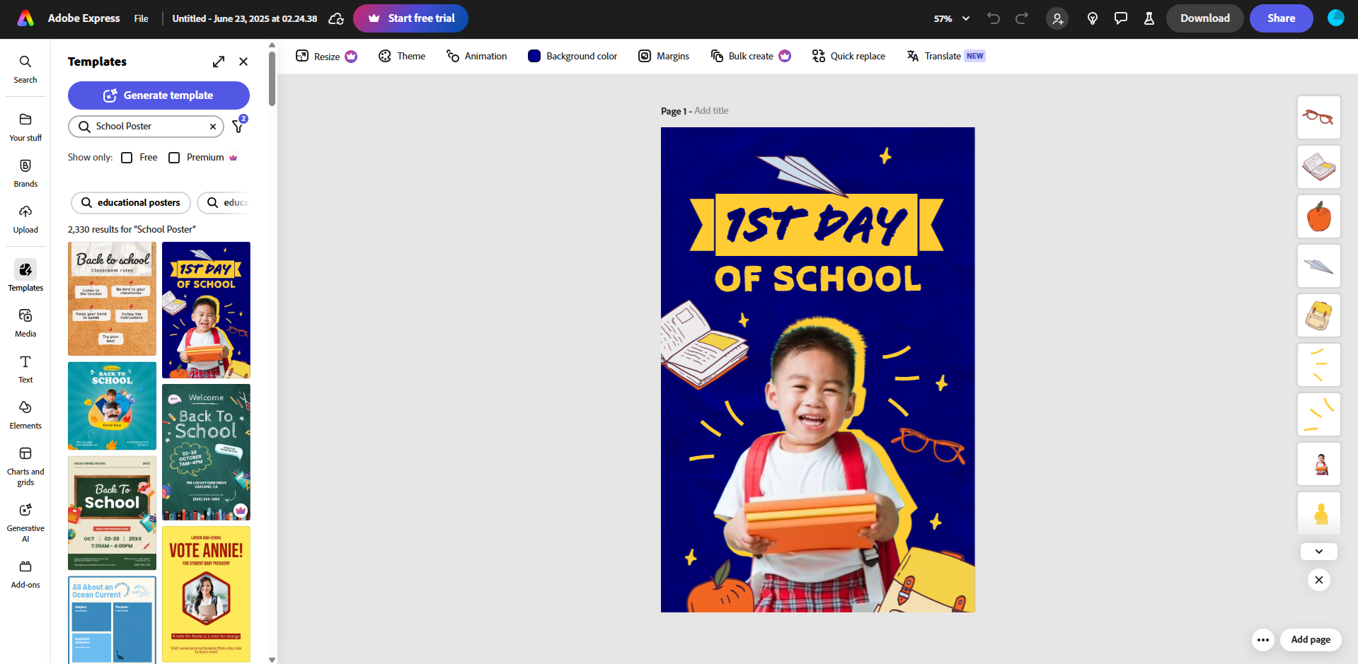This screenshot has height=664, width=1358.
Task: Select the Elements sidebar icon
Action: (25, 414)
